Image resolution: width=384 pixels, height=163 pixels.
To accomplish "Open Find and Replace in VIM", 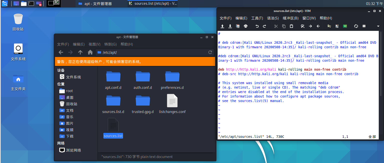I will [x=303, y=26].
